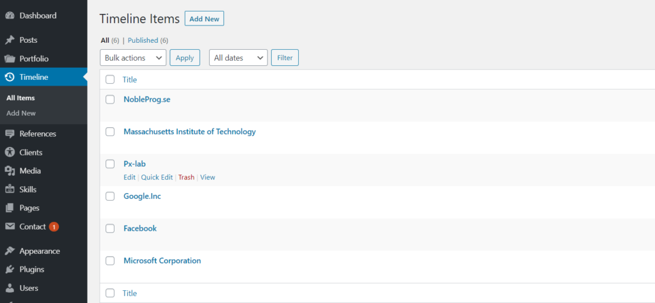Viewport: 655px width, 303px height.
Task: Open the All dates dropdown
Action: 239,58
